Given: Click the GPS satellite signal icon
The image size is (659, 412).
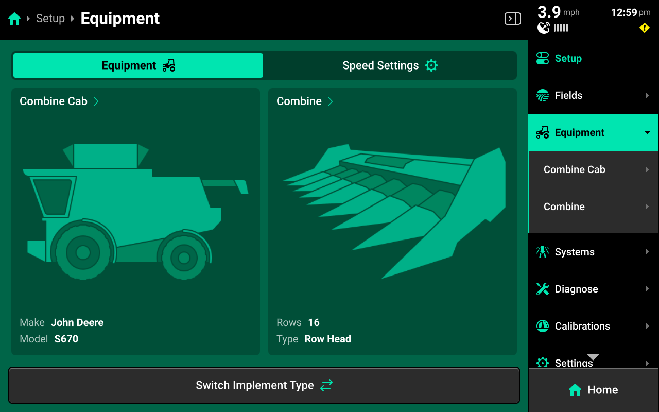Looking at the screenshot, I should click(x=544, y=28).
